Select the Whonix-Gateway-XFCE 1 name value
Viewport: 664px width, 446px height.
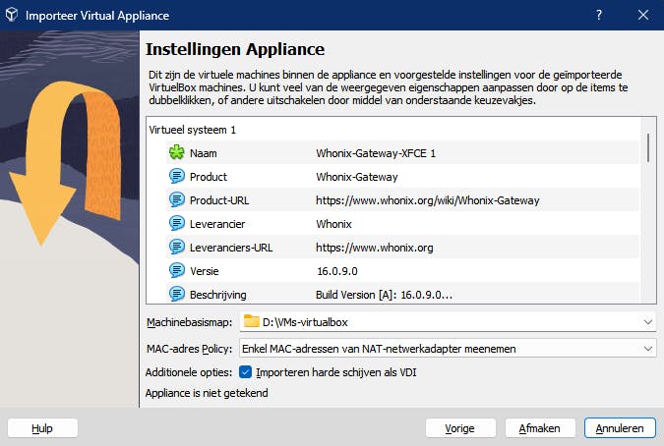[x=375, y=153]
